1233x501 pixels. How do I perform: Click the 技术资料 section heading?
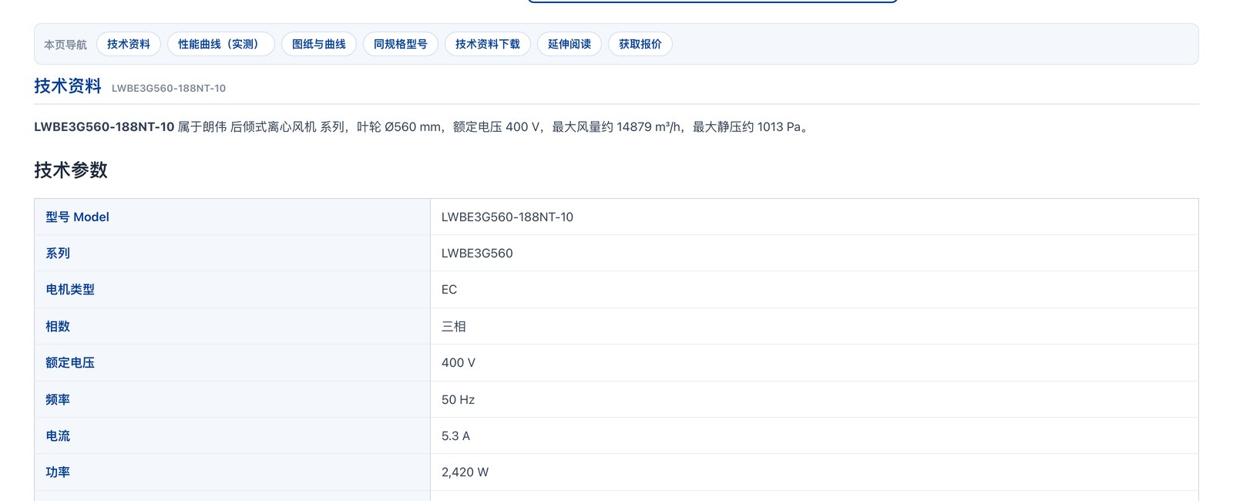68,86
